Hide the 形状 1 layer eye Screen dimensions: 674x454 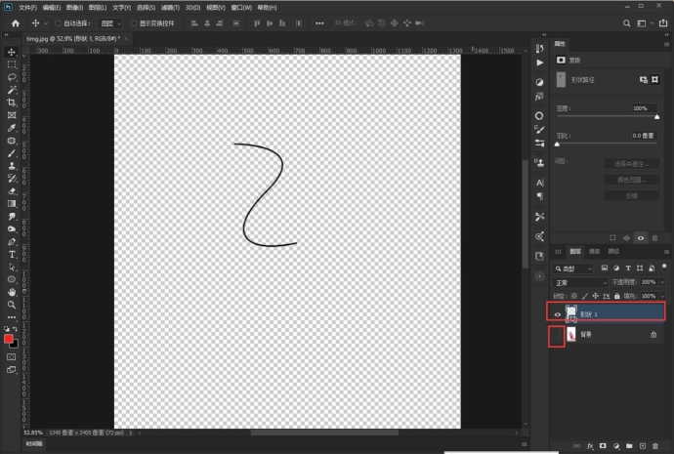558,314
